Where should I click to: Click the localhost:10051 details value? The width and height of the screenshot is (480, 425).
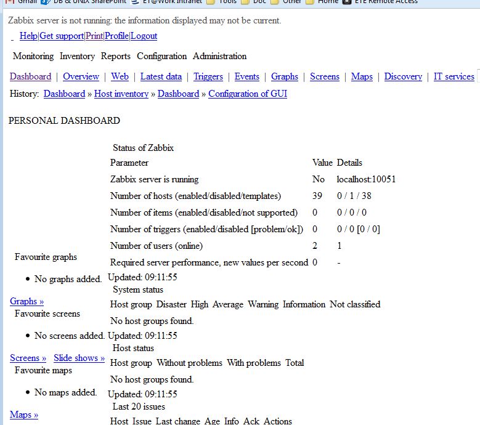[x=366, y=179]
